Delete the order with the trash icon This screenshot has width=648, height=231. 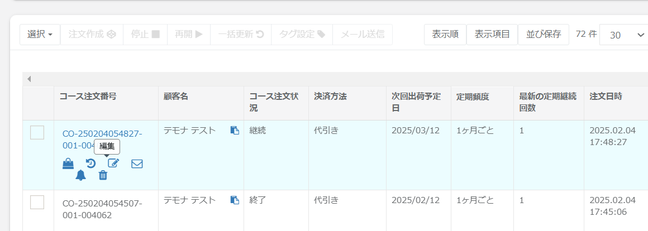tap(103, 175)
